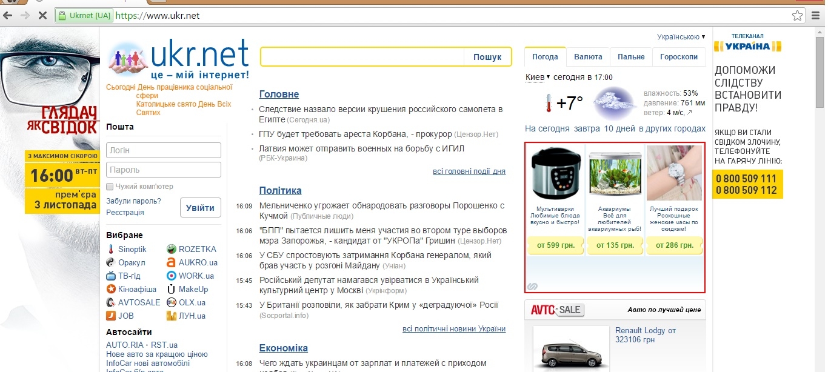
Task: Open the ЛУН.ua buildings icon
Action: point(172,316)
